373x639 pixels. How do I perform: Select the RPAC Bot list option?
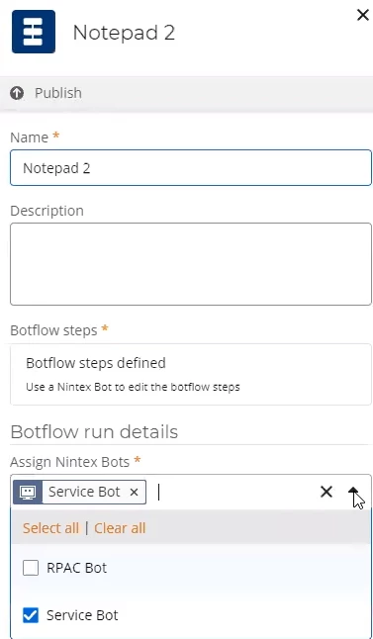coord(191,568)
